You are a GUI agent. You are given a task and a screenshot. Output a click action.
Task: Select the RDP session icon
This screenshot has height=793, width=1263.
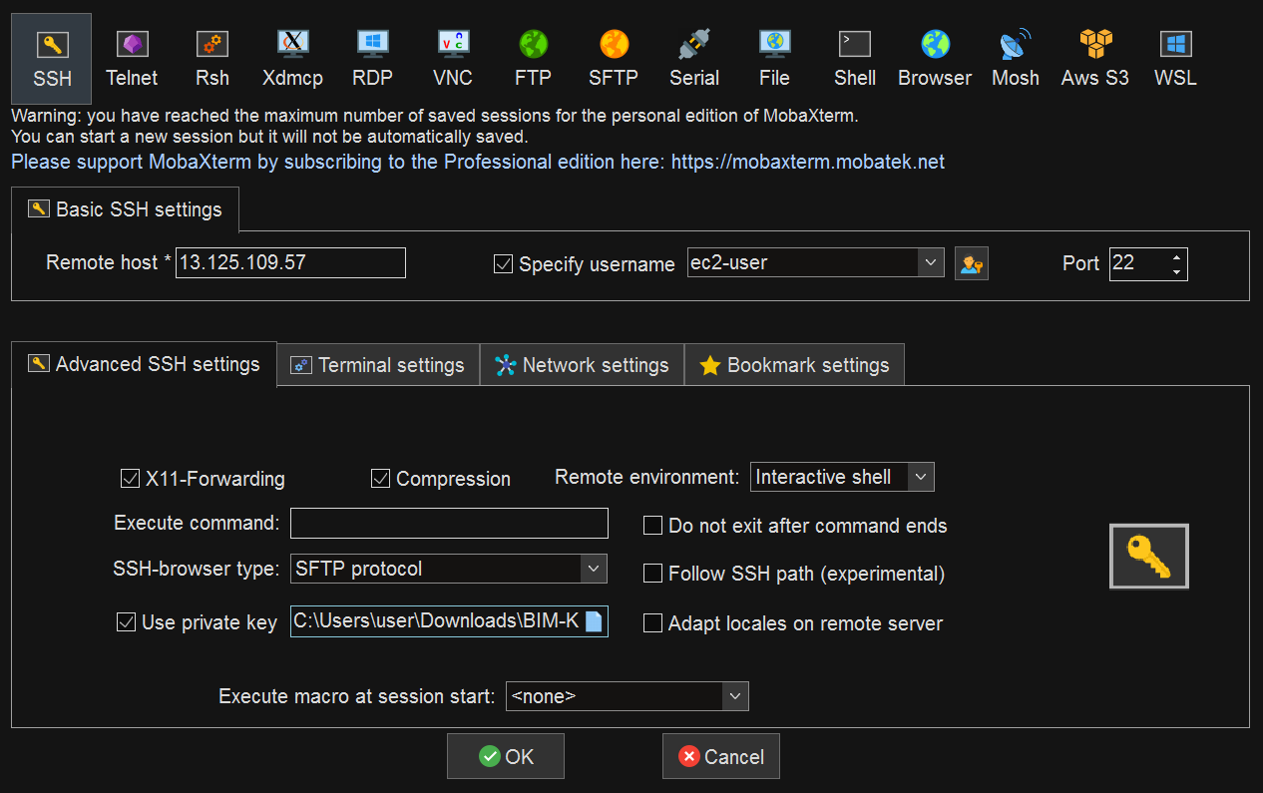372,59
